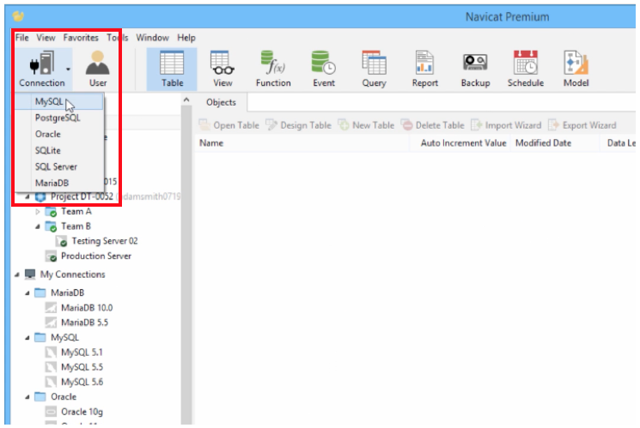
Task: Select the Team B folder icon
Action: pos(51,226)
